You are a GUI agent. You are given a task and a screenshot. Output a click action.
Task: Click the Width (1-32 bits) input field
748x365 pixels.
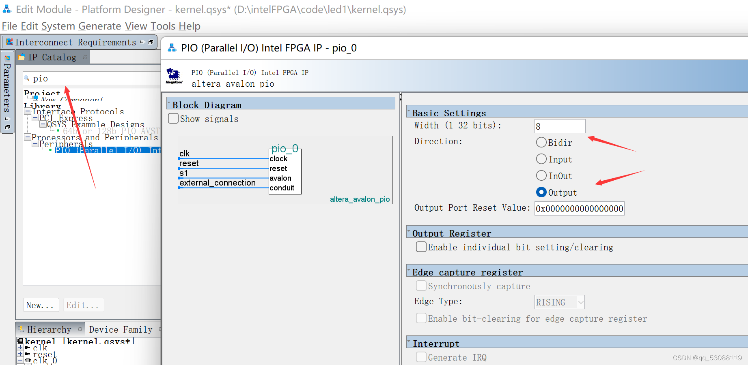(560, 126)
